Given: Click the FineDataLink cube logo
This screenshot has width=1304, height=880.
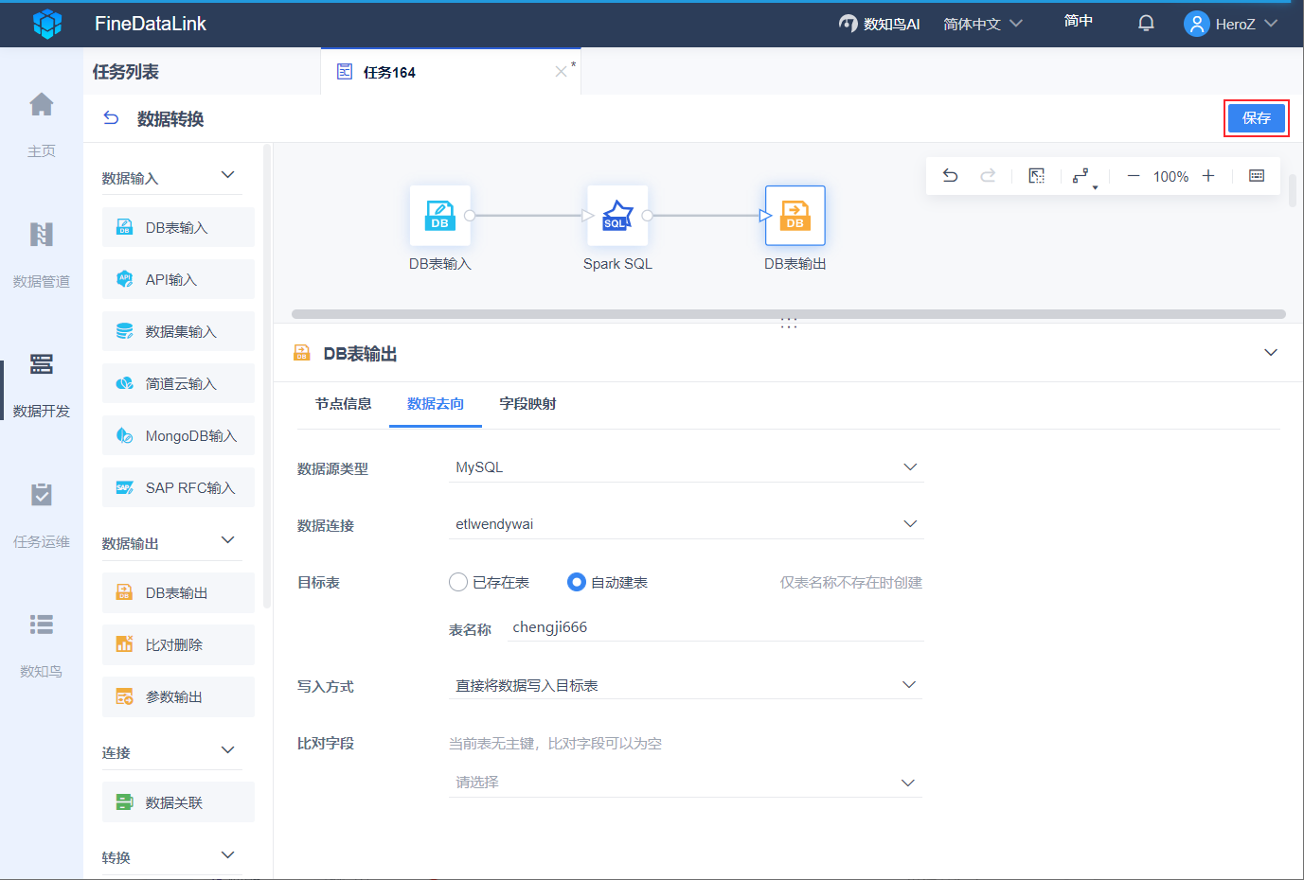Looking at the screenshot, I should [x=47, y=24].
